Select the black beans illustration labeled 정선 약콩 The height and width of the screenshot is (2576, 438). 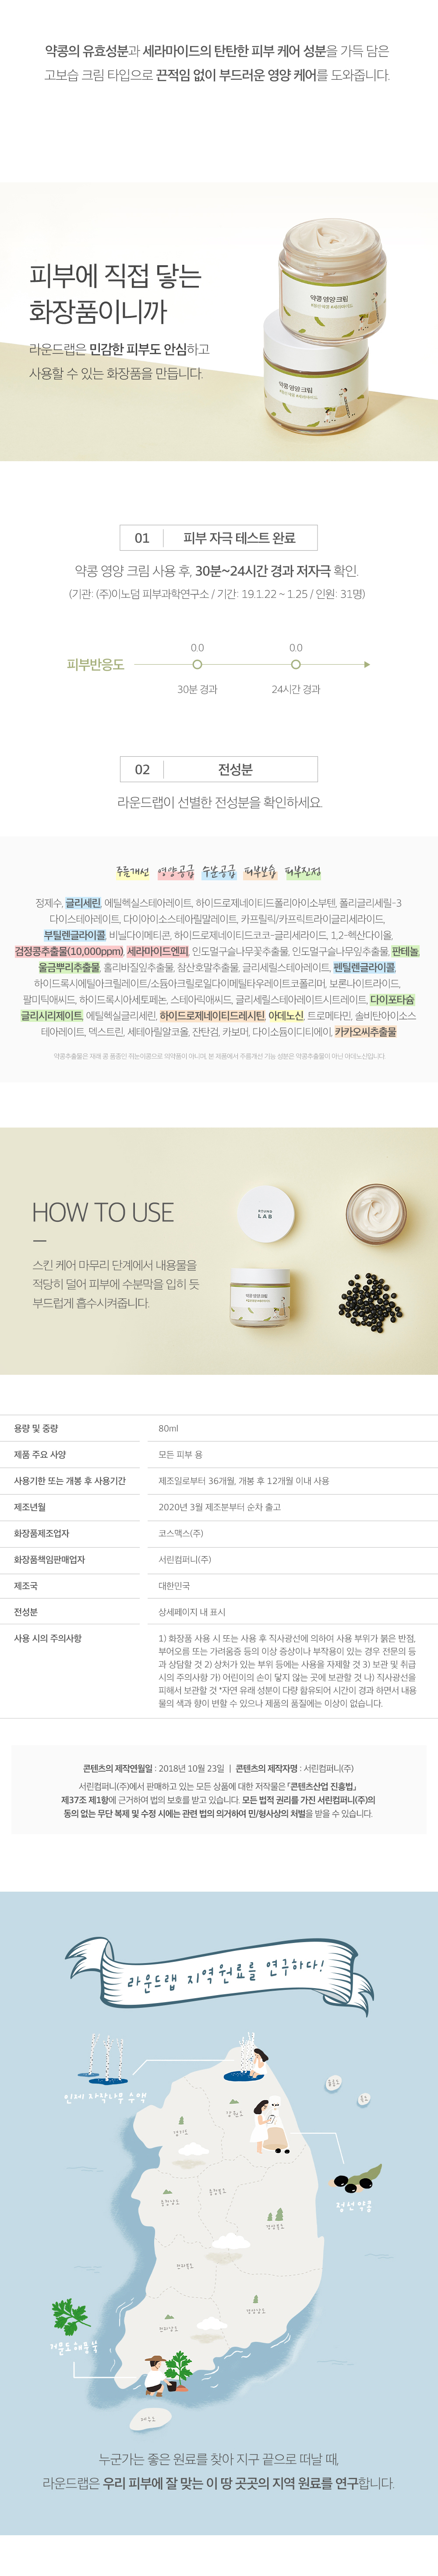357,2178
